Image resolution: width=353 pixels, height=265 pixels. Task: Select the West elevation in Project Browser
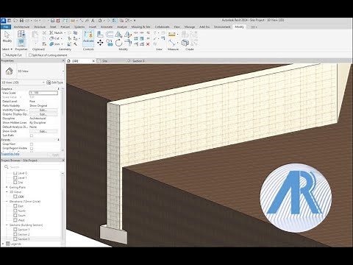21,220
